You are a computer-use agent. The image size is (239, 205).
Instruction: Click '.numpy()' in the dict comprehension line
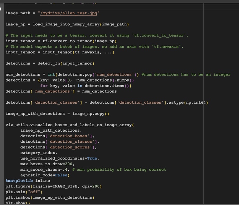(124, 80)
